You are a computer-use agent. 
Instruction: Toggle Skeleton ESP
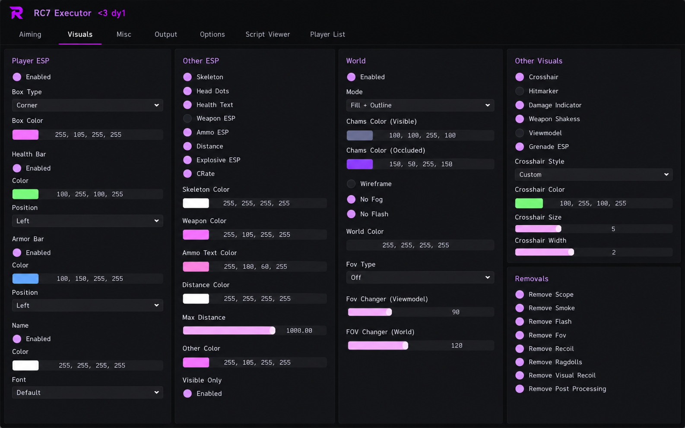click(x=187, y=77)
